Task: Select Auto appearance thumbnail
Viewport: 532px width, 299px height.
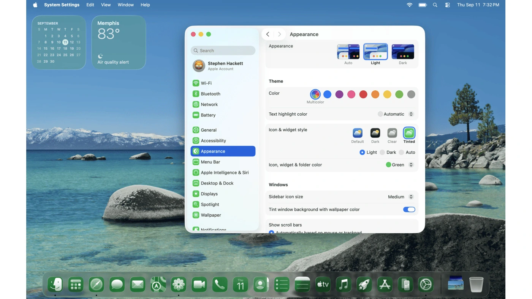Action: [x=348, y=52]
